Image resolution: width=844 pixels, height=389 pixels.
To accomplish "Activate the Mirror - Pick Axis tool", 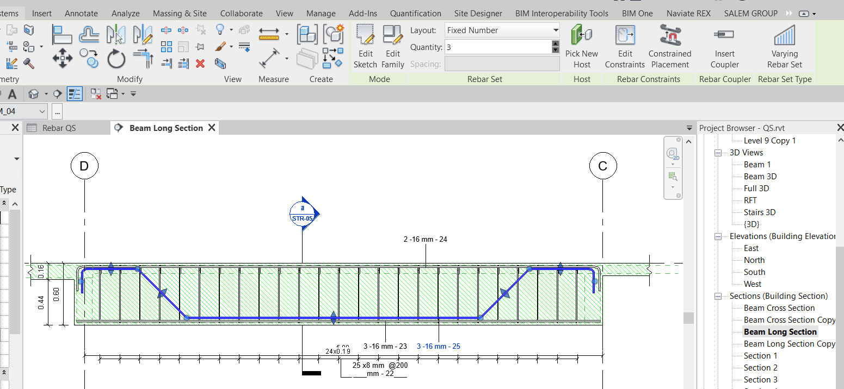I will 116,34.
